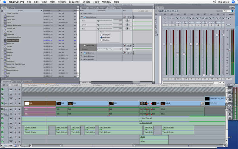Collapse Mono 2 Filters section
This screenshot has height=149, width=238.
[81, 59]
